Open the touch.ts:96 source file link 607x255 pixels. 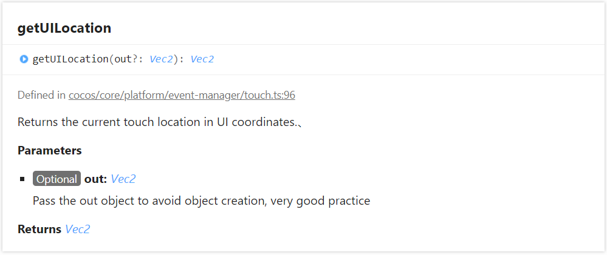[182, 95]
